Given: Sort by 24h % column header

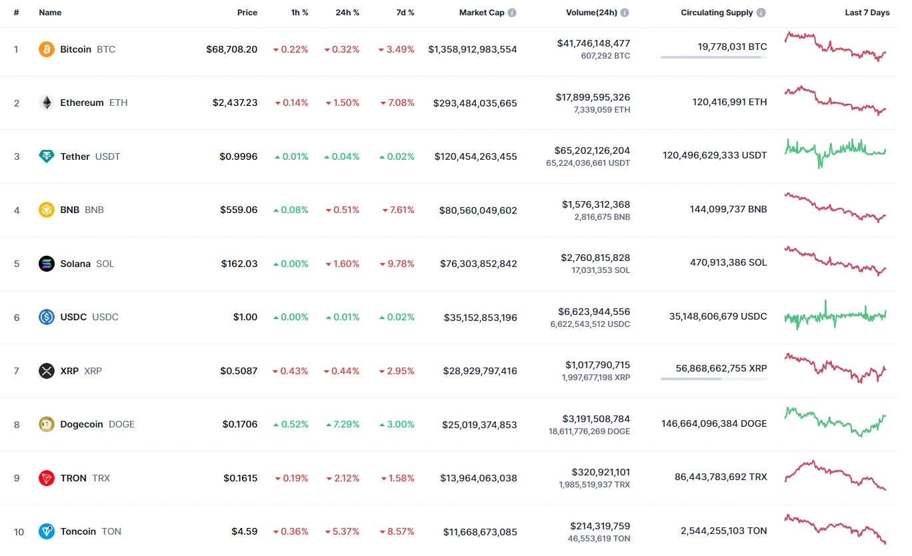Looking at the screenshot, I should pos(347,13).
